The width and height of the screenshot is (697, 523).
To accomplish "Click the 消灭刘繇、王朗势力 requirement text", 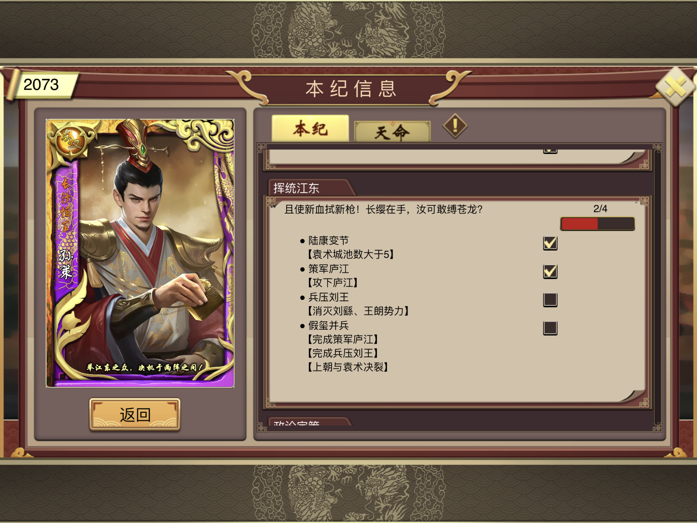I will click(358, 311).
